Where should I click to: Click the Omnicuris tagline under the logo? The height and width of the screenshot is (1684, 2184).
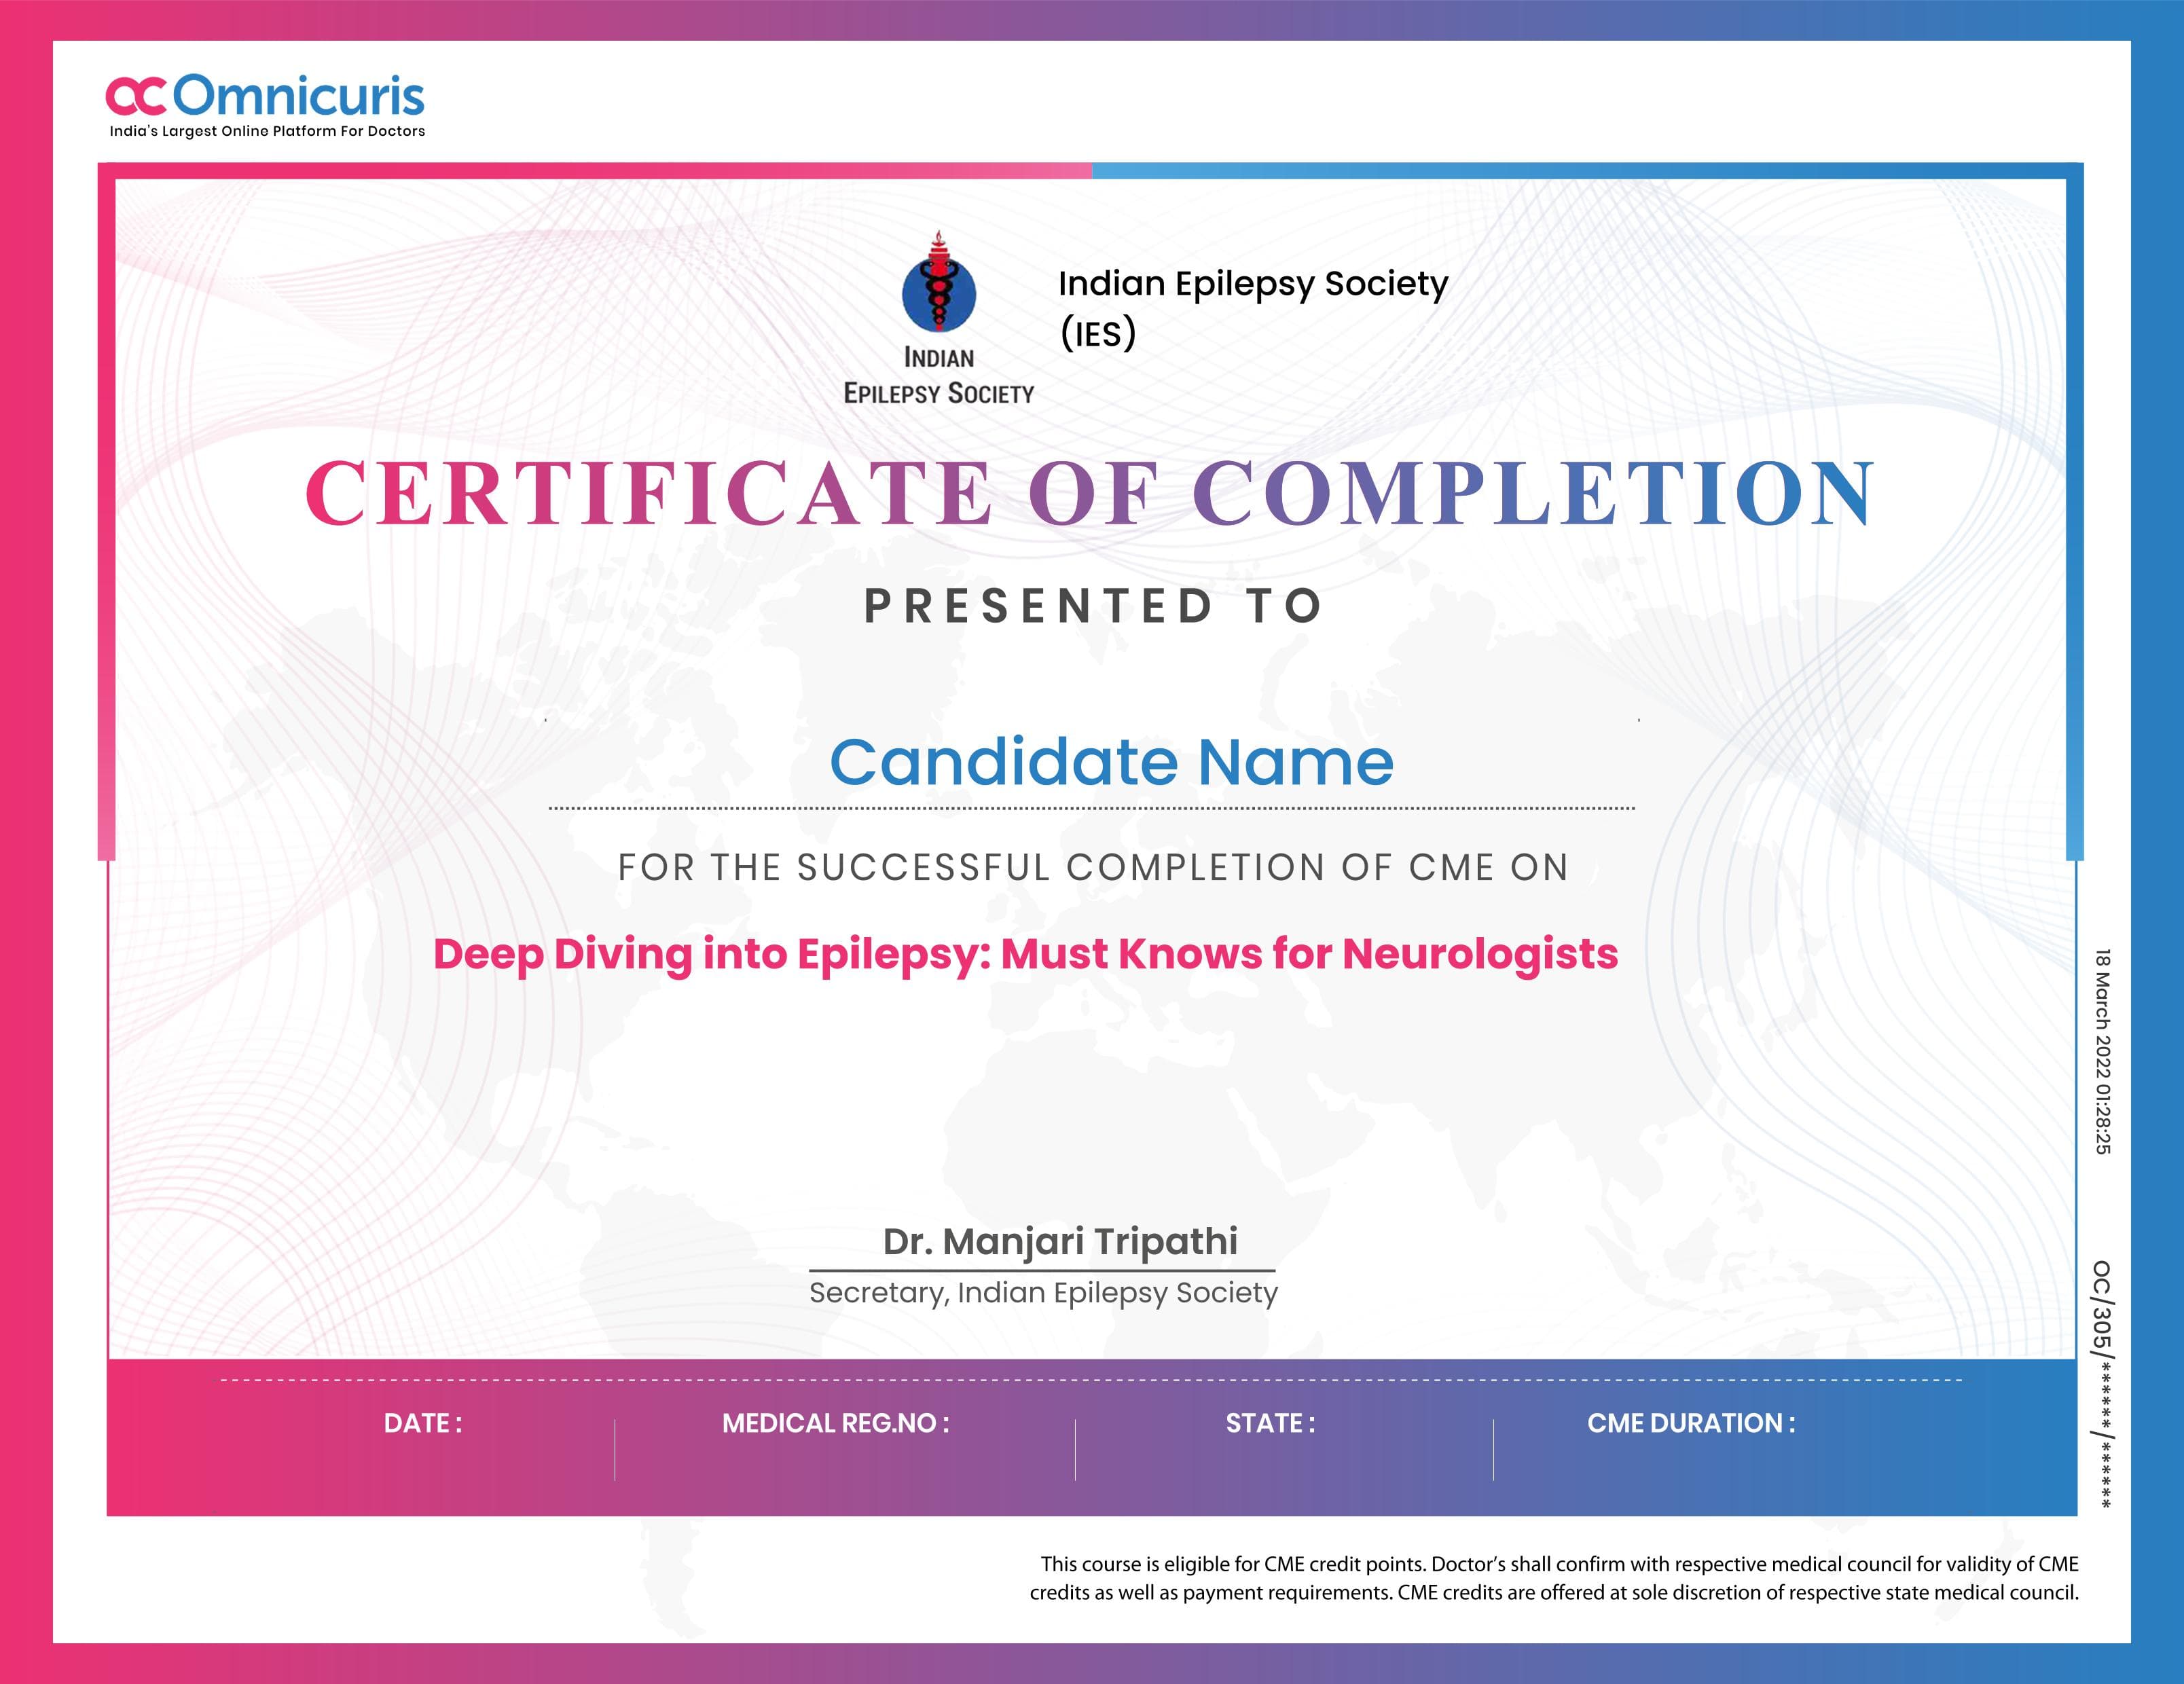point(267,131)
